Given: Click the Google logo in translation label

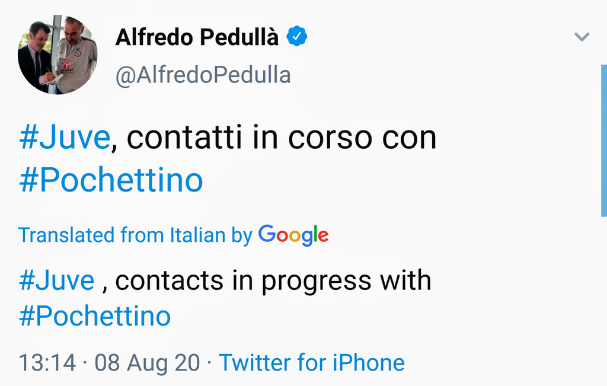Looking at the screenshot, I should [293, 235].
